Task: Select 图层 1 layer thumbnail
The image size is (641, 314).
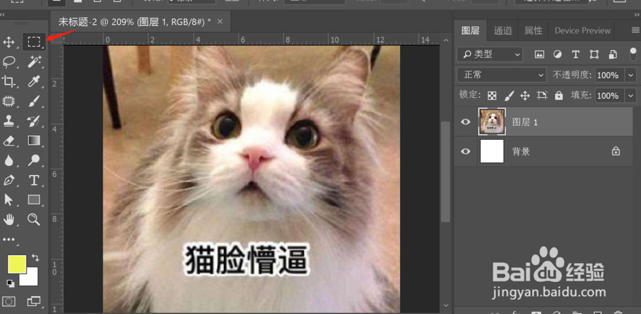Action: pyautogui.click(x=492, y=122)
